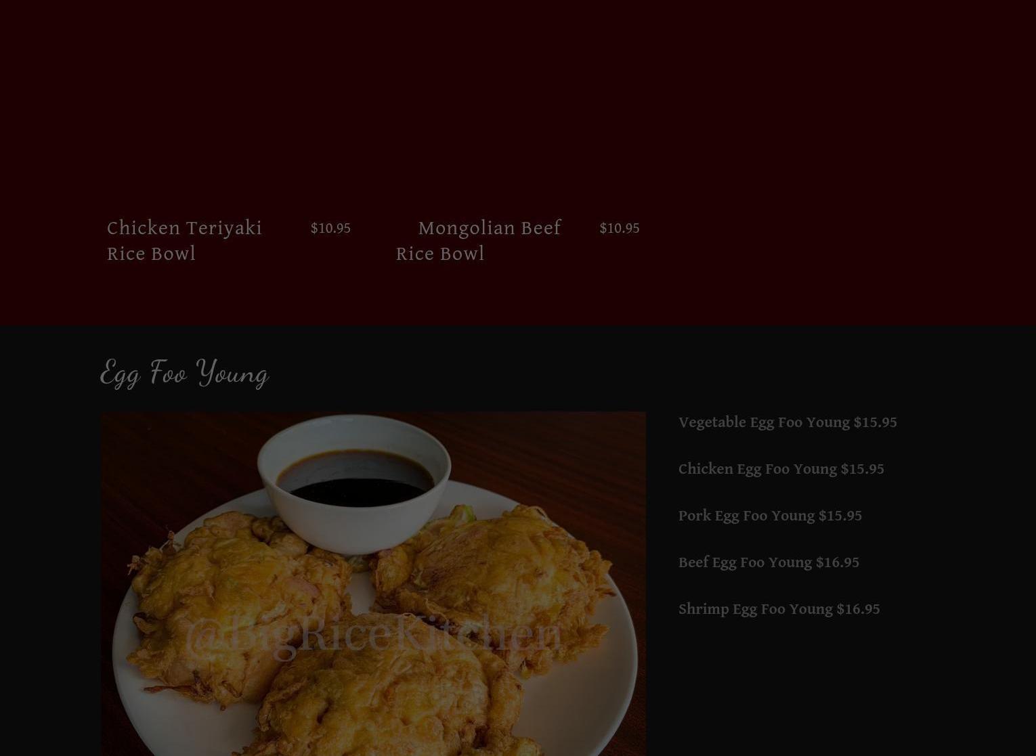Click the $16.95 price beside Shrimp Egg Foo Young

pos(858,609)
